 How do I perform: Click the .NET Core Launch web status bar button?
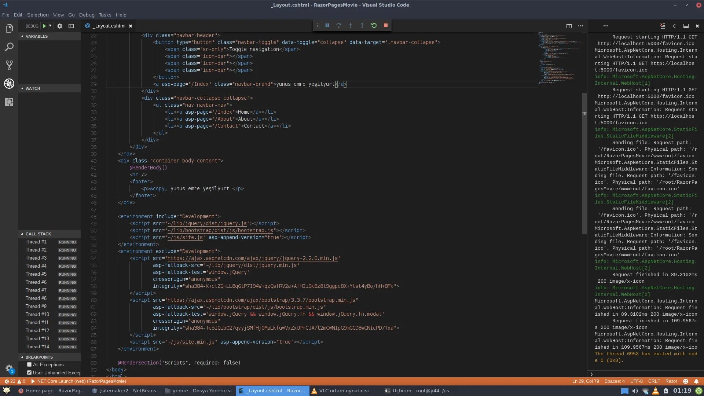pos(82,381)
